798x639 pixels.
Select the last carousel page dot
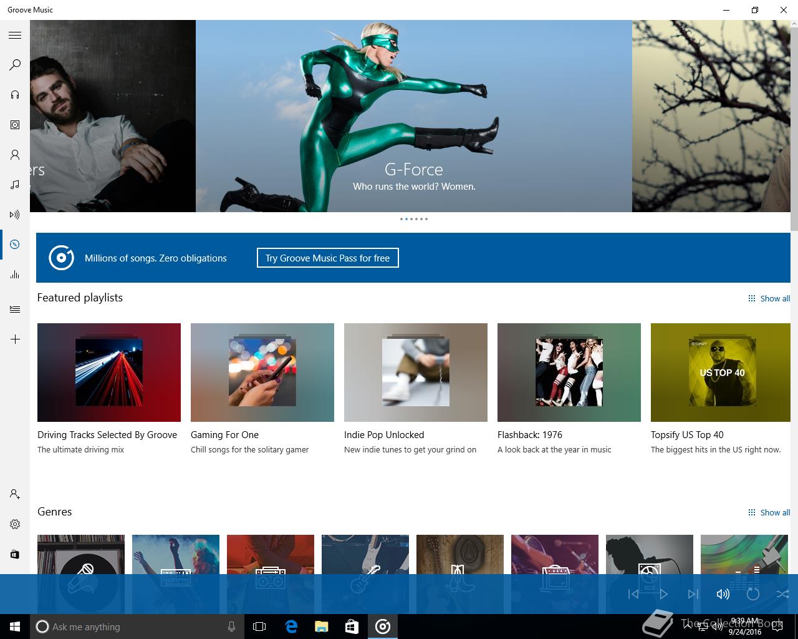(x=426, y=219)
